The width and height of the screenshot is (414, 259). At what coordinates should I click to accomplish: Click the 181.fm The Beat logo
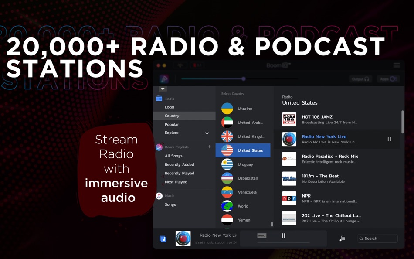point(289,179)
